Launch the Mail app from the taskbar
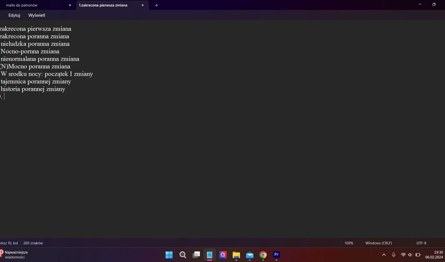 pos(250,255)
